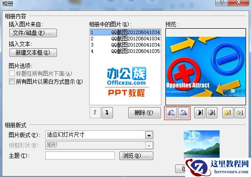This screenshot has width=251, height=177.
Task: Select picture 1 in the album list
Action: coord(125,32)
